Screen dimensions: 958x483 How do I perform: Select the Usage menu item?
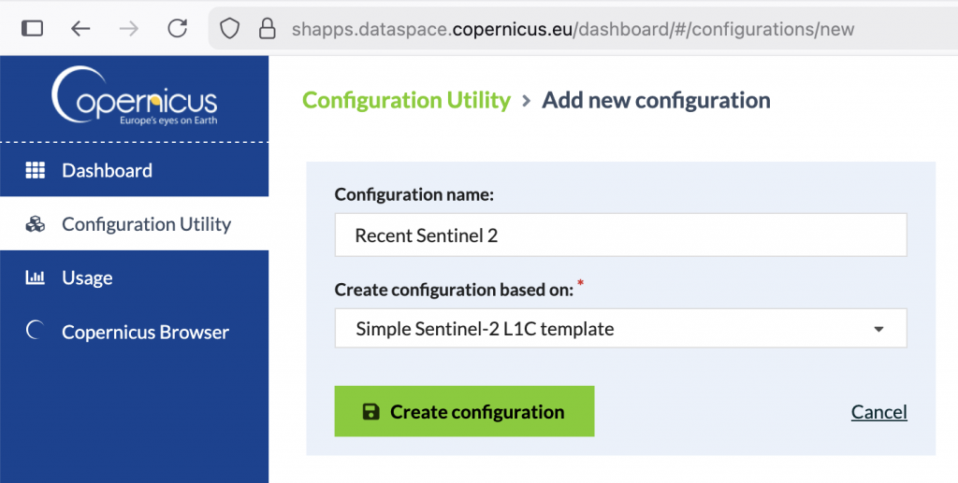tap(87, 277)
